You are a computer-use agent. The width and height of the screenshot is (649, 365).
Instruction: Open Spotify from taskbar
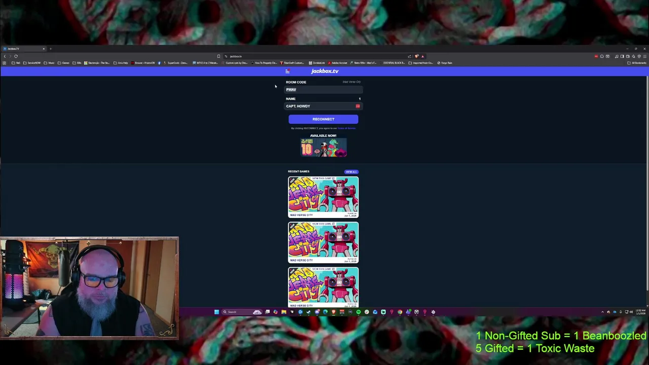pyautogui.click(x=358, y=312)
